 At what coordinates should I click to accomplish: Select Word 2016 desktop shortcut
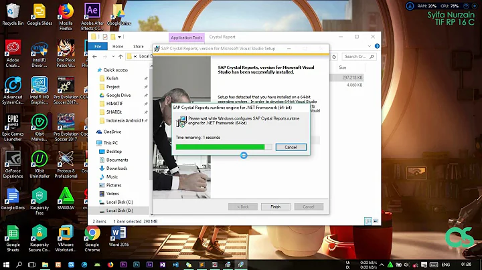(118, 237)
